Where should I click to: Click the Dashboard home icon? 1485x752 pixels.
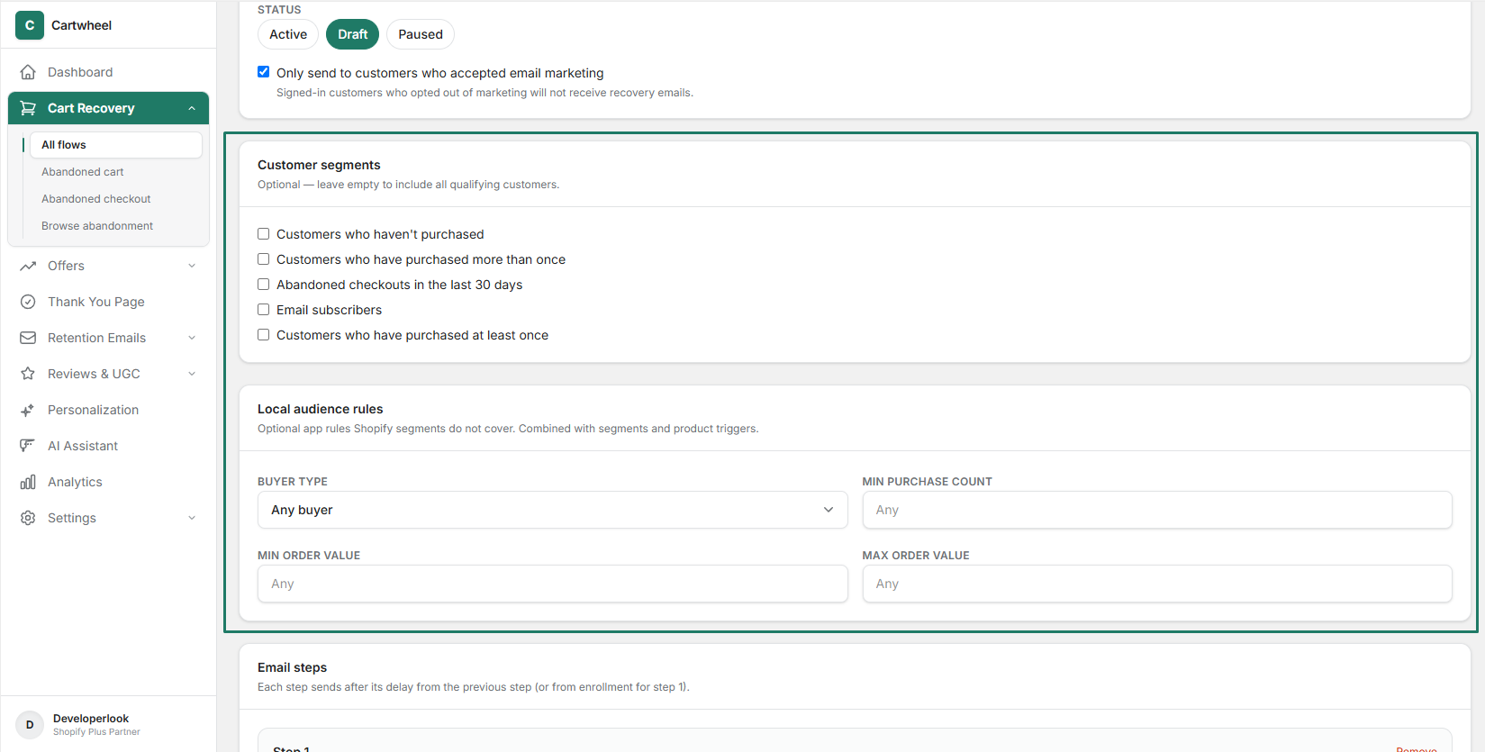[28, 72]
